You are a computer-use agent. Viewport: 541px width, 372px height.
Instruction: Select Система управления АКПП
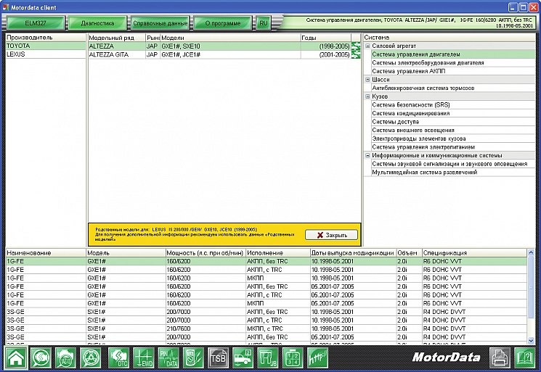point(453,71)
